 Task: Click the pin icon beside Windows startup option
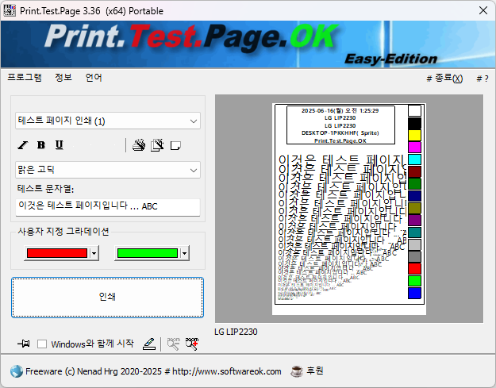point(24,344)
